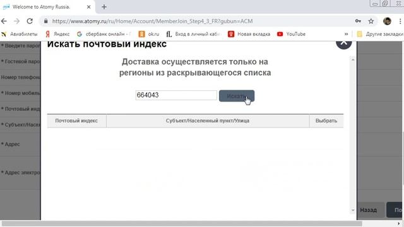Click the Новая вкладка red bookmark icon
This screenshot has width=404, height=227.
click(231, 34)
